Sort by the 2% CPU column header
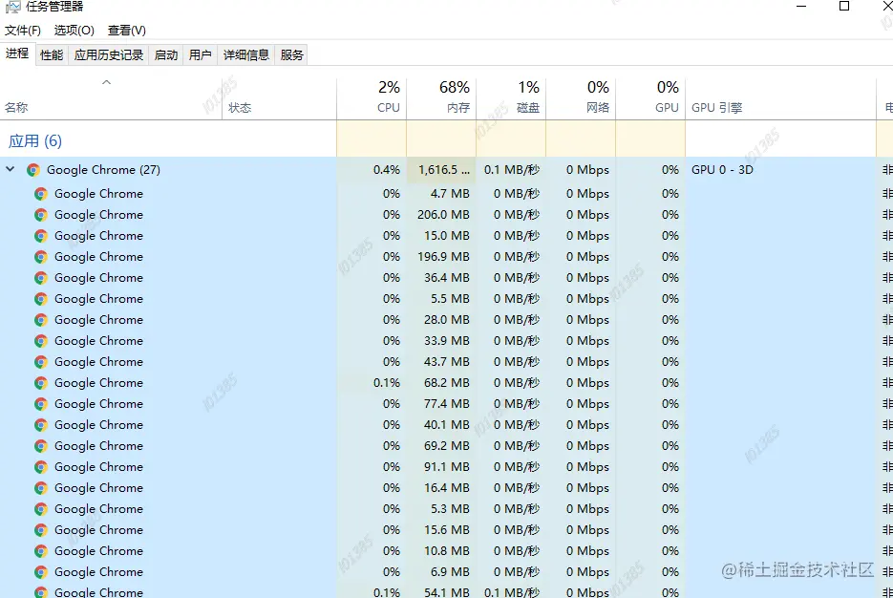 click(x=372, y=98)
